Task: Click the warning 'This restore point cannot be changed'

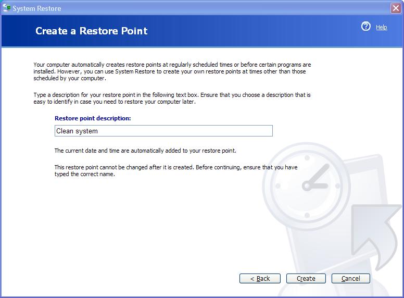Action: [176, 171]
